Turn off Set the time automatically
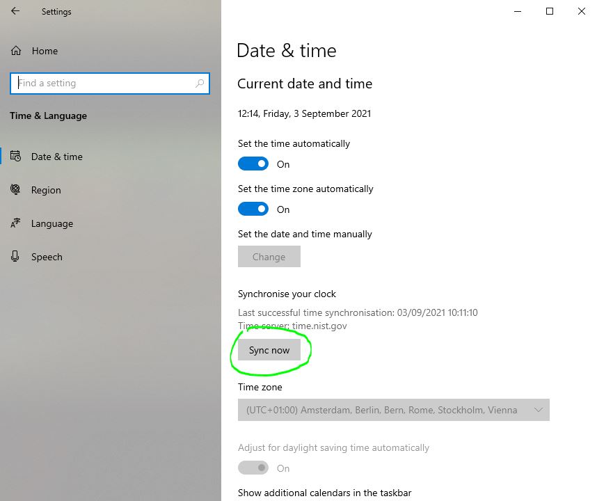597x501 pixels. pos(253,164)
